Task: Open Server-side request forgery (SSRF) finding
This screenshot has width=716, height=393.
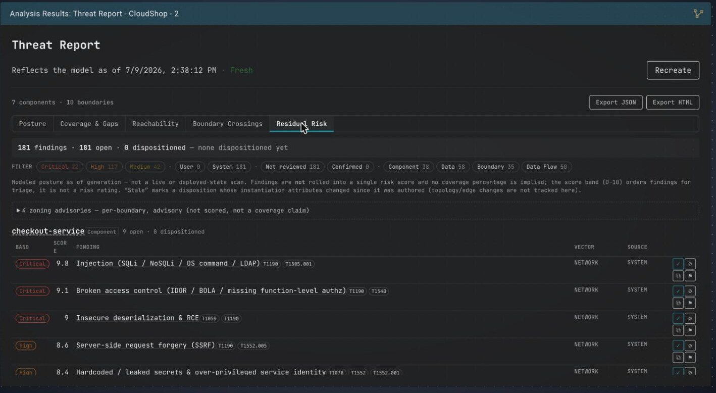Action: pos(145,345)
